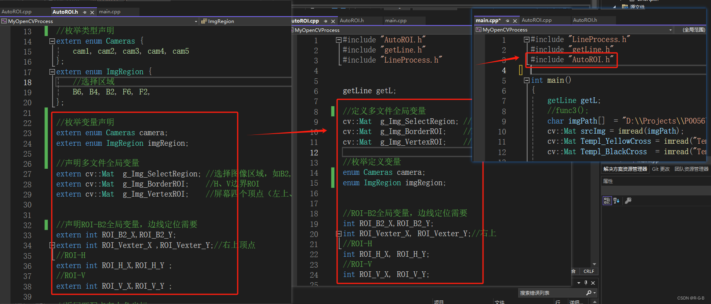This screenshot has height=304, width=711.
Task: Show properties by category
Action: click(x=607, y=201)
